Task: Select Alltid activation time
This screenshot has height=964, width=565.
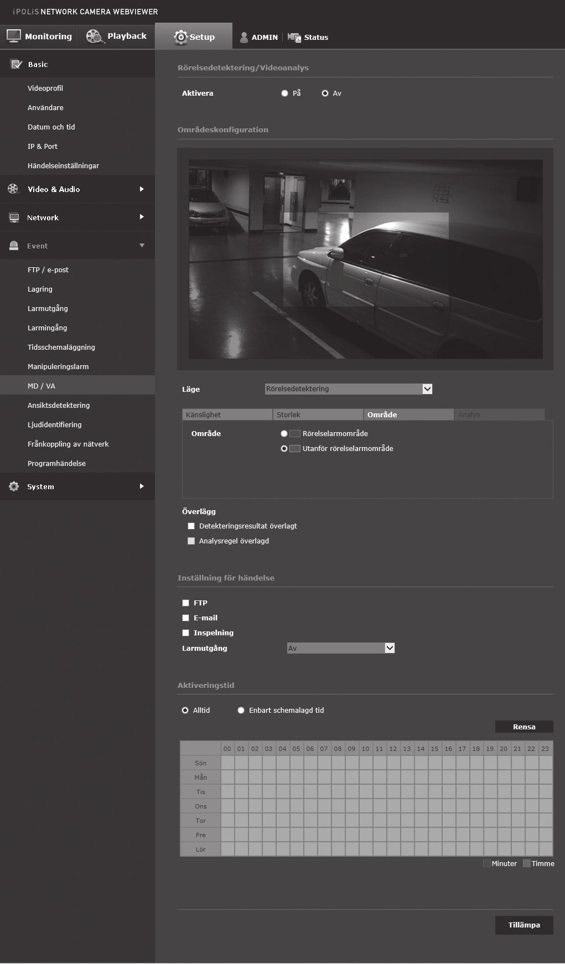Action: click(x=185, y=711)
